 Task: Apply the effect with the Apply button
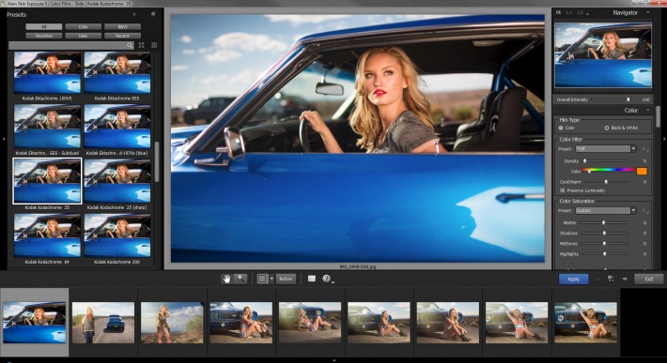click(x=573, y=279)
